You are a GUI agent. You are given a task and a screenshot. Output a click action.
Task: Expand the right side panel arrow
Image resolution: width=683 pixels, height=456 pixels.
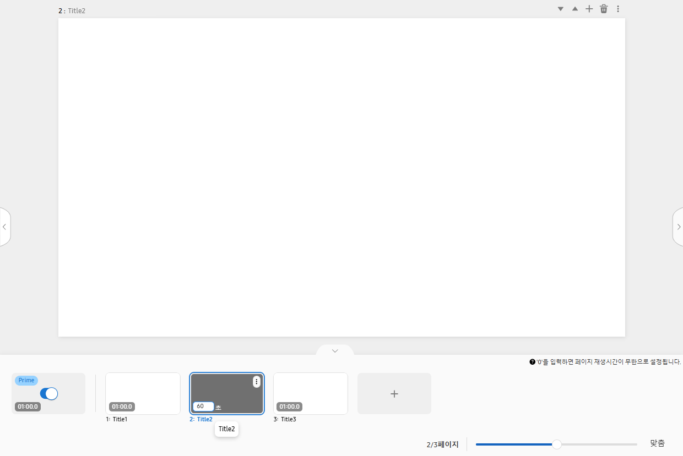[679, 227]
